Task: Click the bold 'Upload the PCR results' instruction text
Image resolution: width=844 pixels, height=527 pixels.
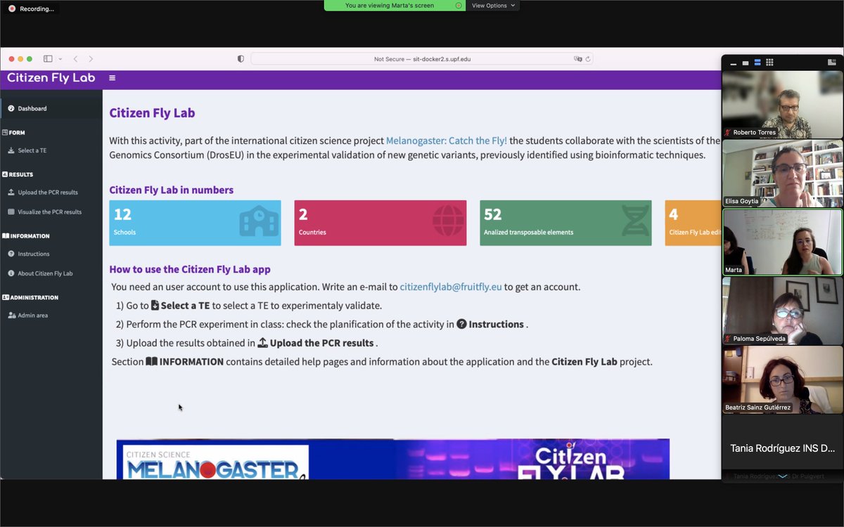Action: tap(321, 343)
